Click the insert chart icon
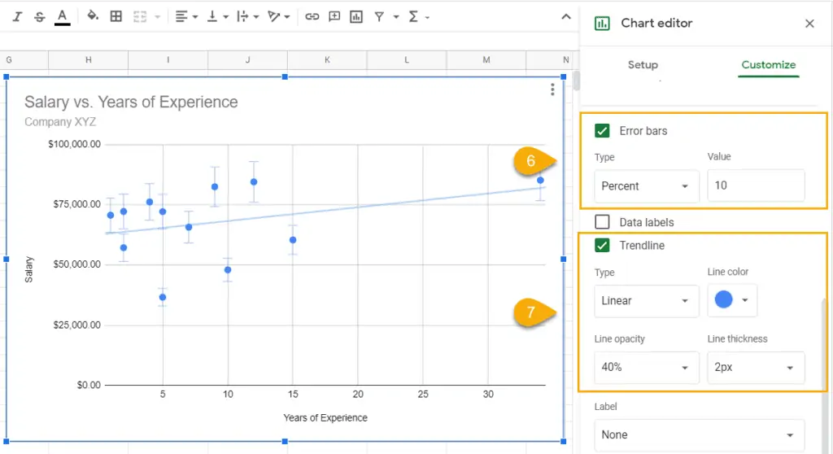The height and width of the screenshot is (454, 833). [x=356, y=16]
